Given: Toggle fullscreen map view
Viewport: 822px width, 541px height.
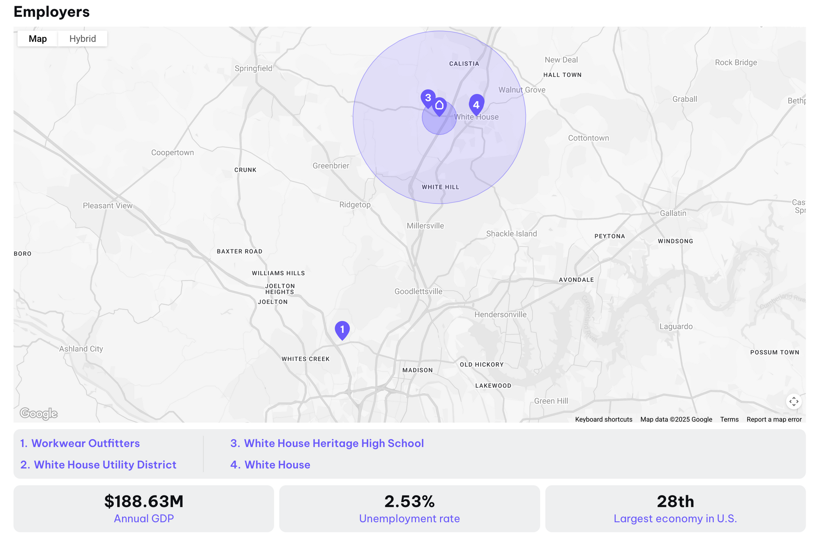Looking at the screenshot, I should (794, 401).
